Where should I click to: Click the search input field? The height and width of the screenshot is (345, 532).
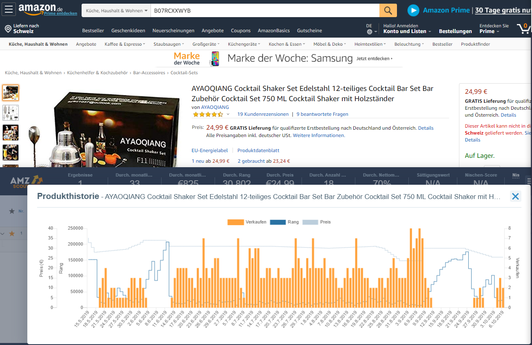click(265, 11)
